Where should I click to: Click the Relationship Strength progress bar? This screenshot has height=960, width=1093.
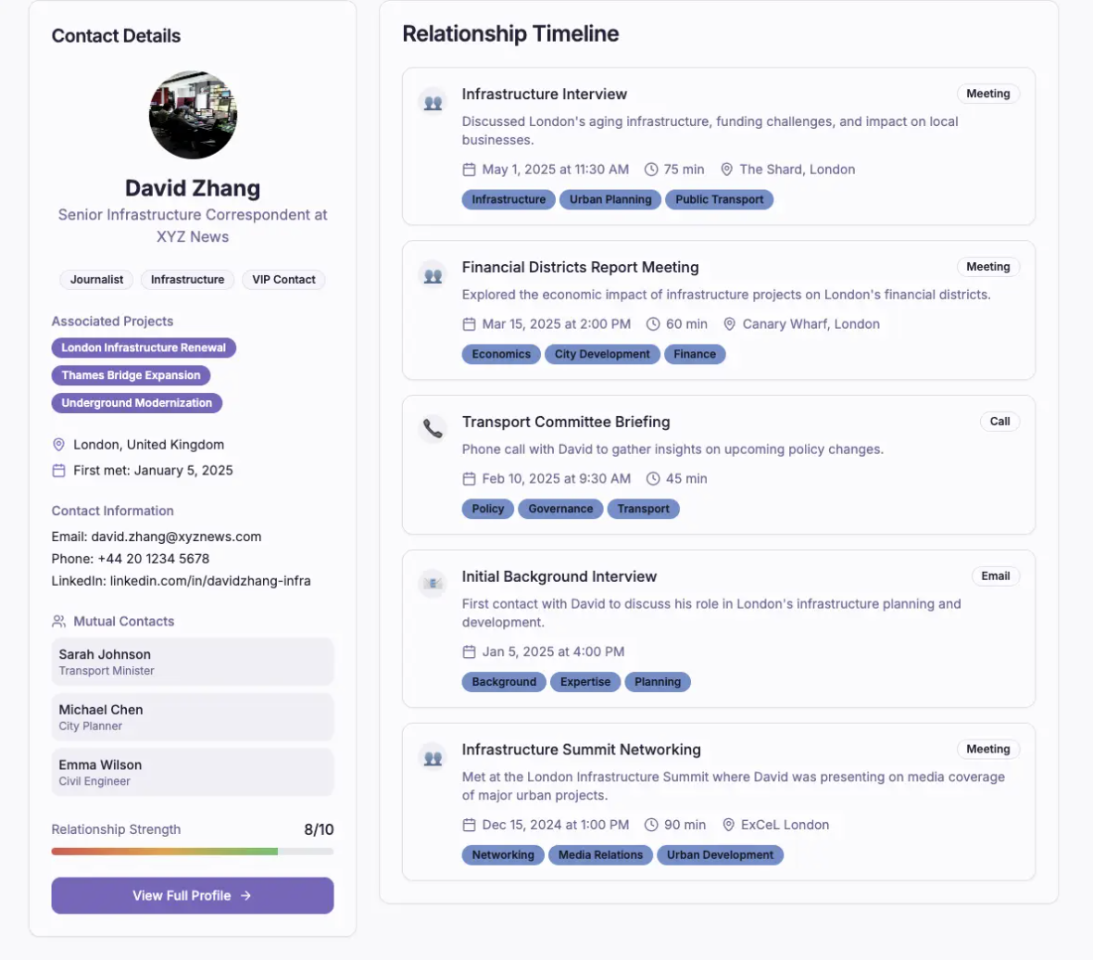click(x=193, y=851)
